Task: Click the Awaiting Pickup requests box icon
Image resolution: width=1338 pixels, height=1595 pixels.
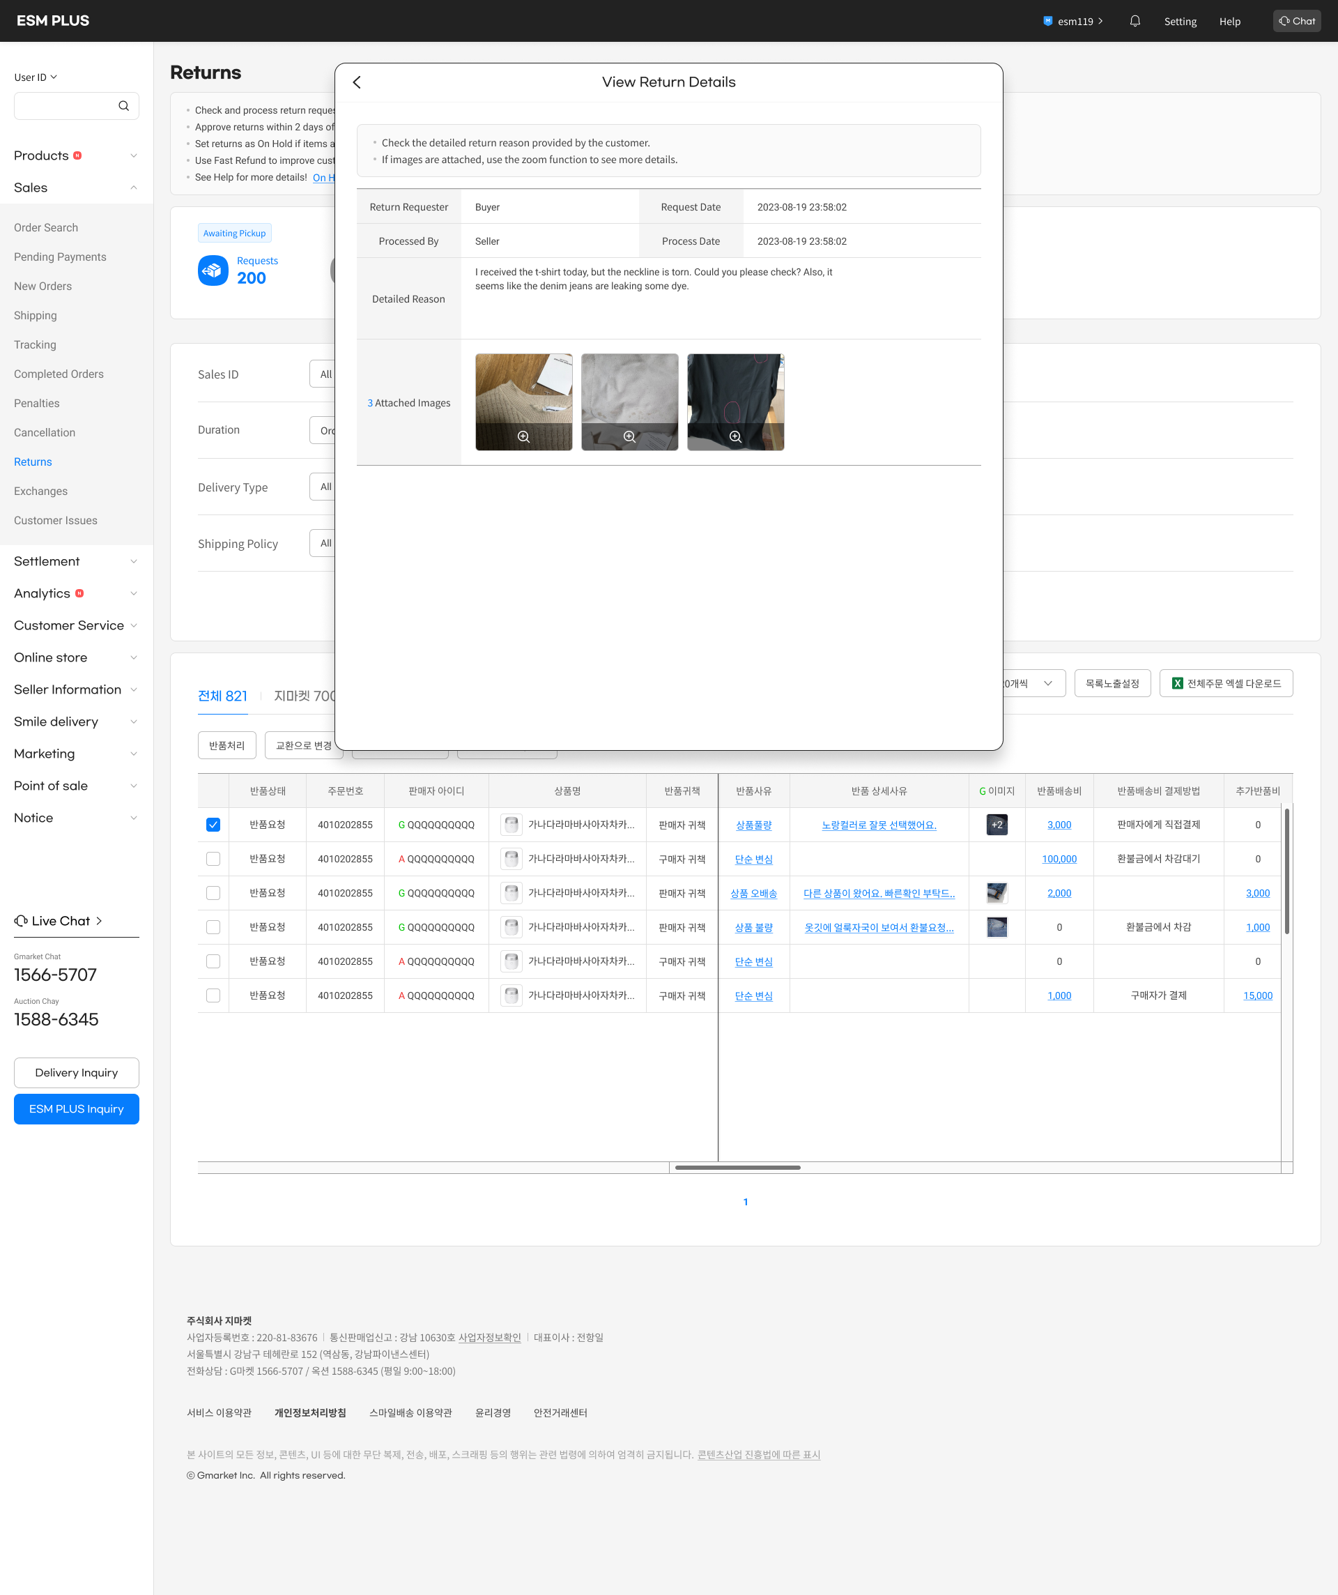Action: pyautogui.click(x=213, y=270)
